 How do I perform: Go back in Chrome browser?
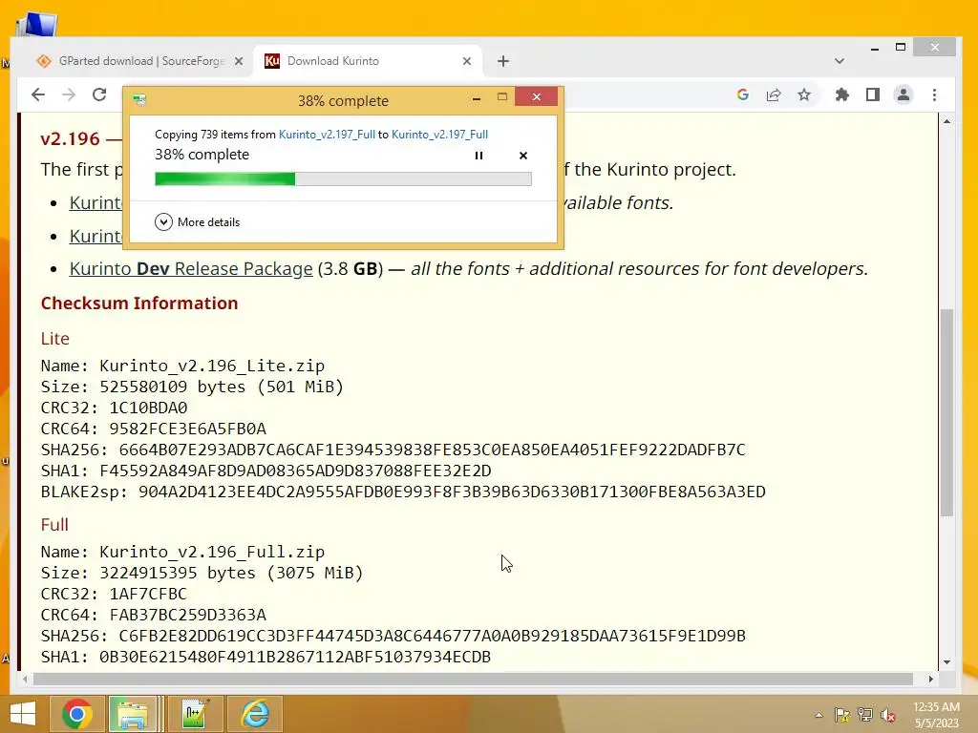point(38,94)
